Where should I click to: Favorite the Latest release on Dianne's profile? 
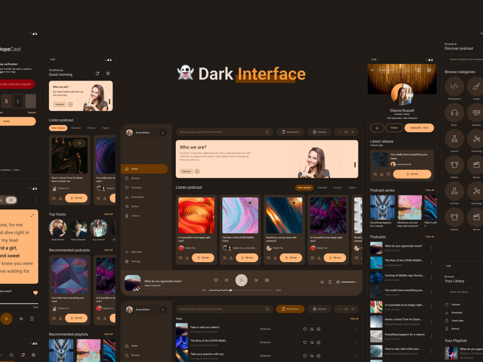388,174
